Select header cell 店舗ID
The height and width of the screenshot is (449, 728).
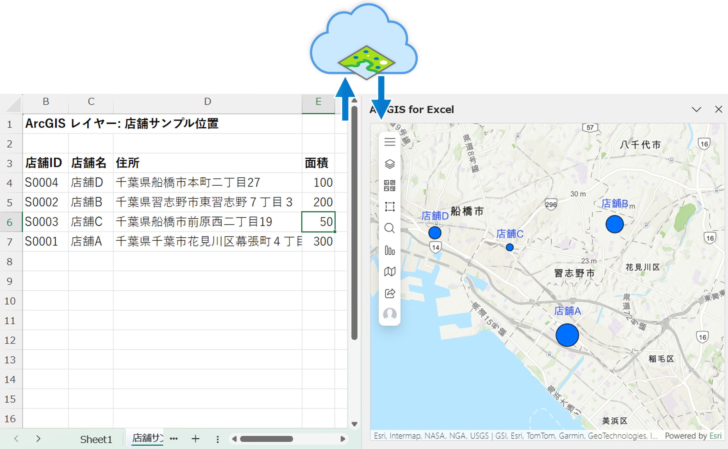coord(45,163)
